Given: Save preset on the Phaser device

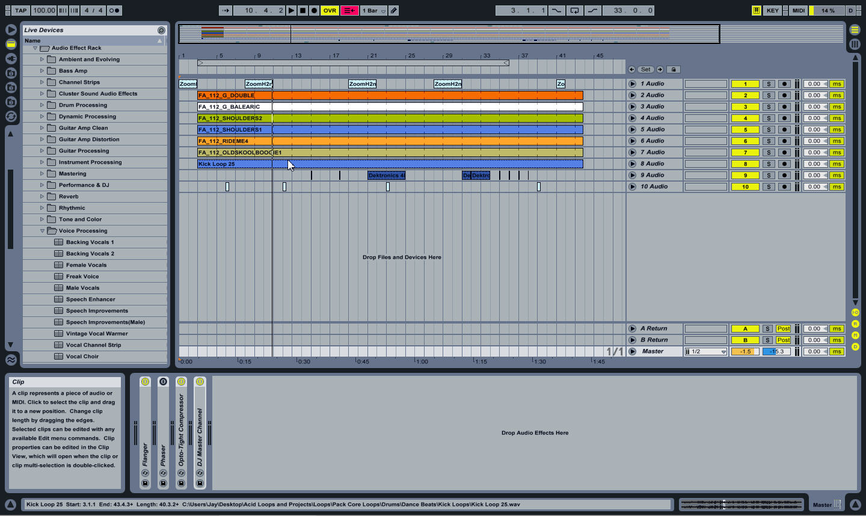Looking at the screenshot, I should point(163,483).
